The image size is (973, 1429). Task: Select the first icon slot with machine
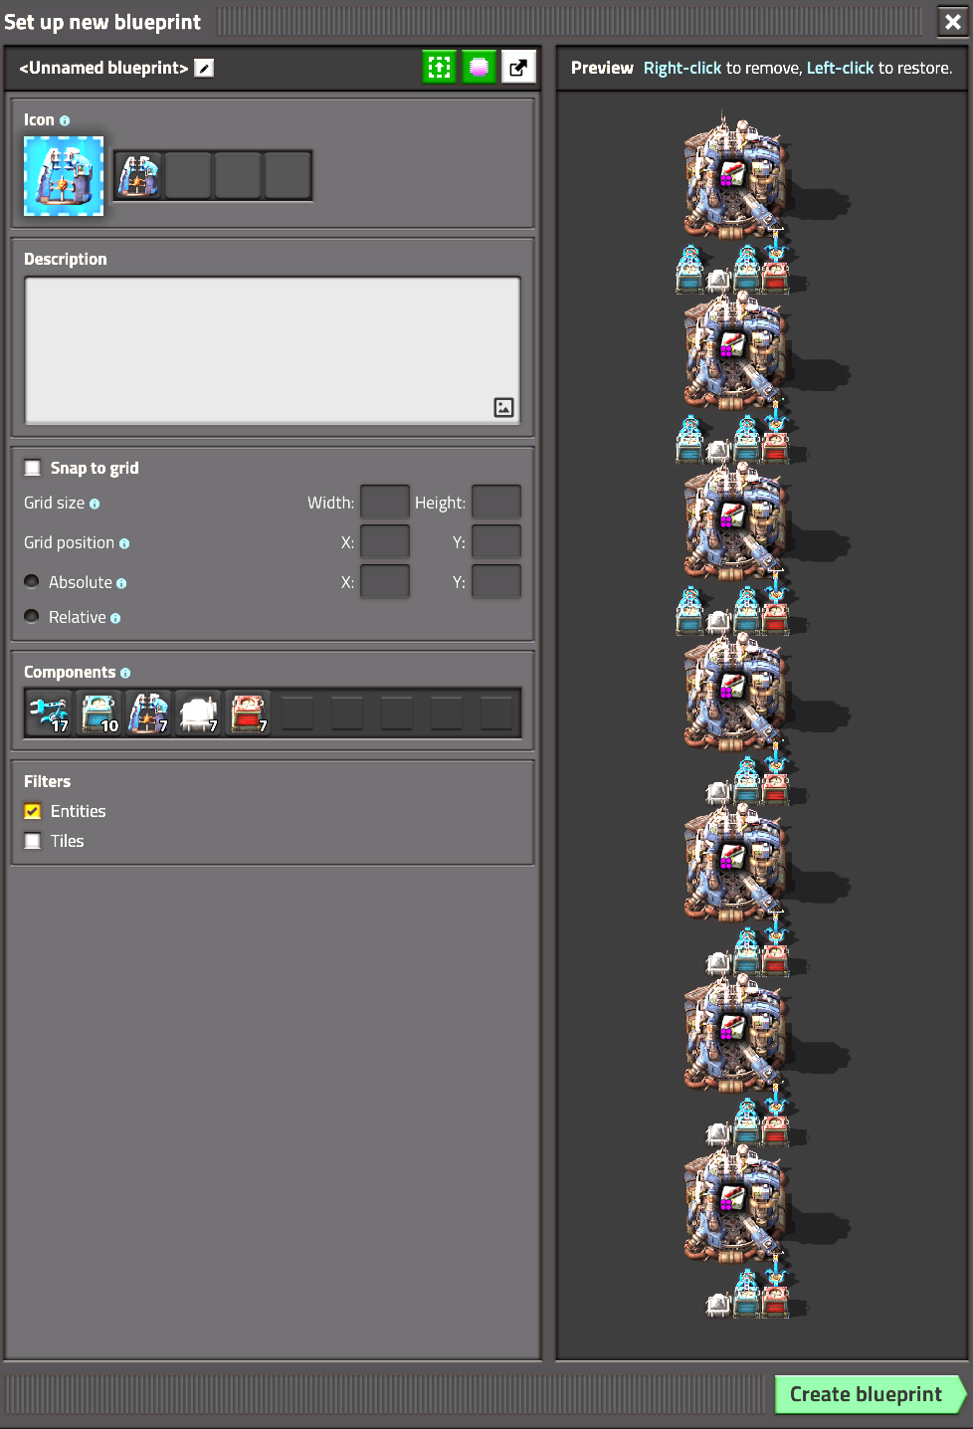[138, 176]
